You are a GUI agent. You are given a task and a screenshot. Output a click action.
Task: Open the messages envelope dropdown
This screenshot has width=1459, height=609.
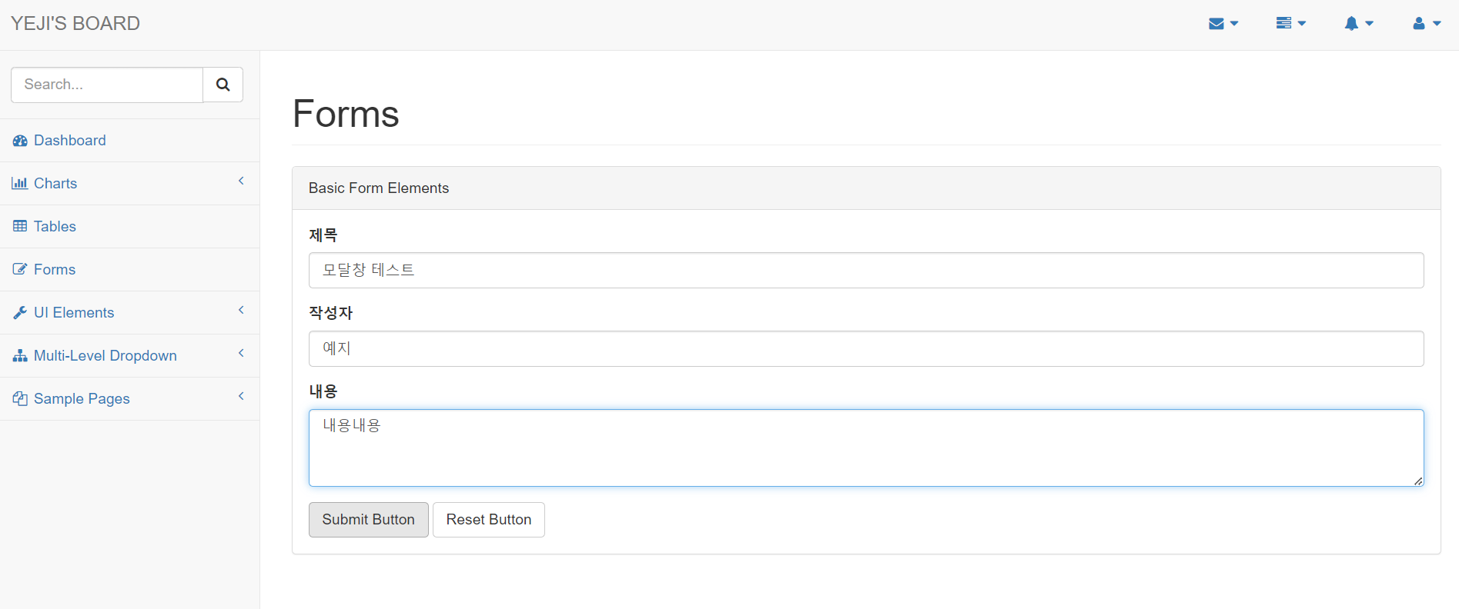click(1223, 24)
